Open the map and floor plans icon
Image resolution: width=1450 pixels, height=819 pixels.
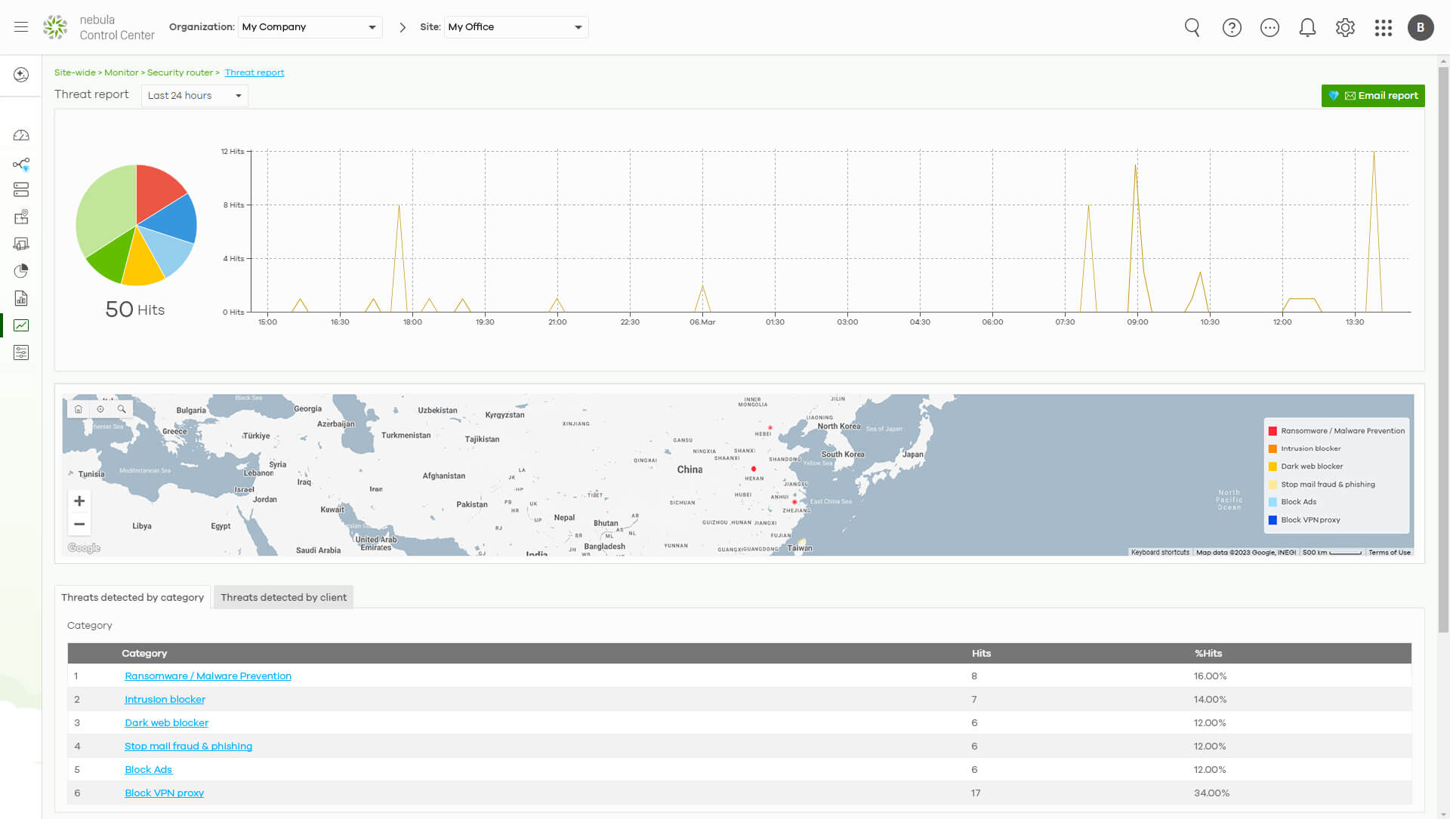pos(21,217)
